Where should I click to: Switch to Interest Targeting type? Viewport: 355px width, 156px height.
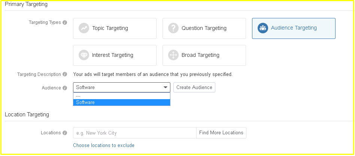pyautogui.click(x=115, y=55)
